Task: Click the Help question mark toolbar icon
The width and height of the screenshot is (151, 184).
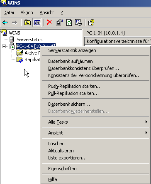Action: pos(91,22)
